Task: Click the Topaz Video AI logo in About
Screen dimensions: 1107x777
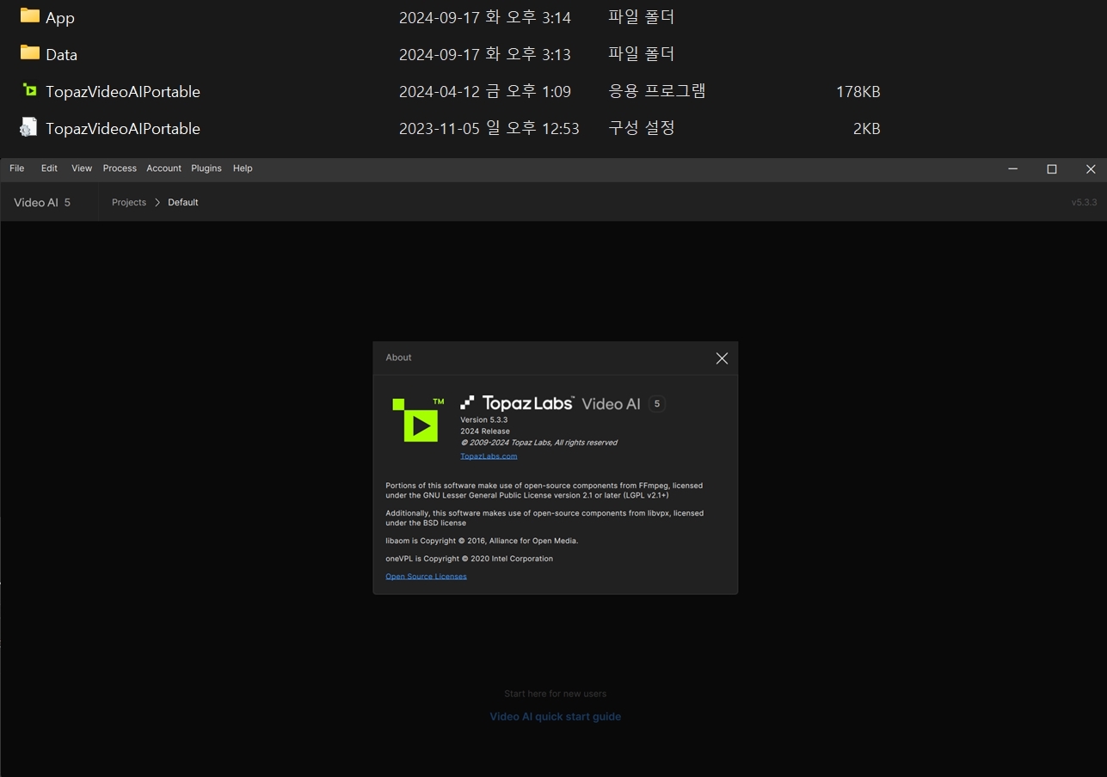Action: [419, 419]
